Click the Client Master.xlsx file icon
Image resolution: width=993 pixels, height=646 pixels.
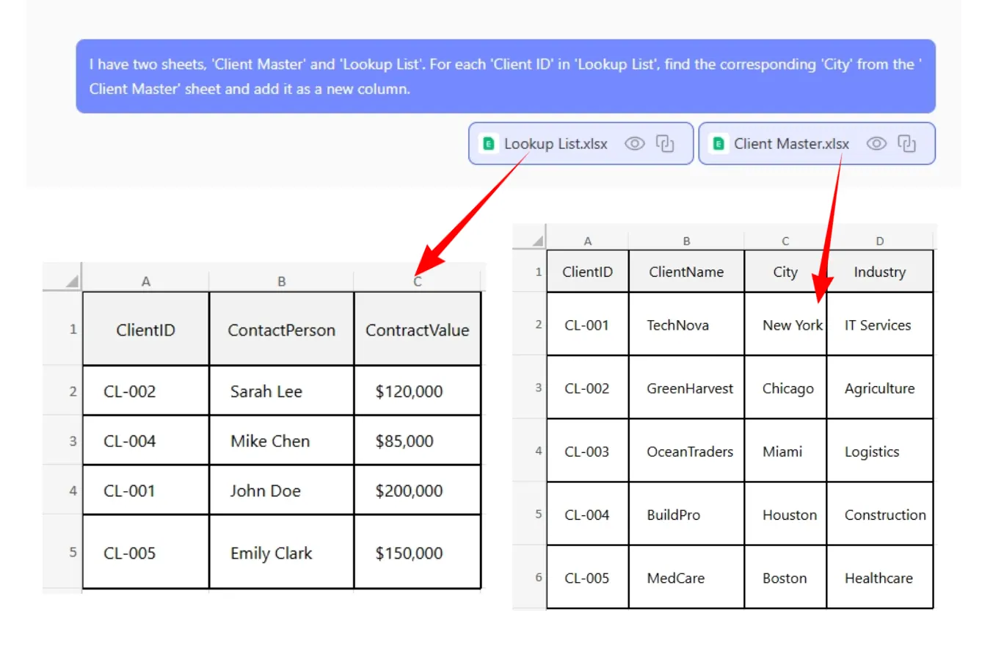(x=719, y=144)
